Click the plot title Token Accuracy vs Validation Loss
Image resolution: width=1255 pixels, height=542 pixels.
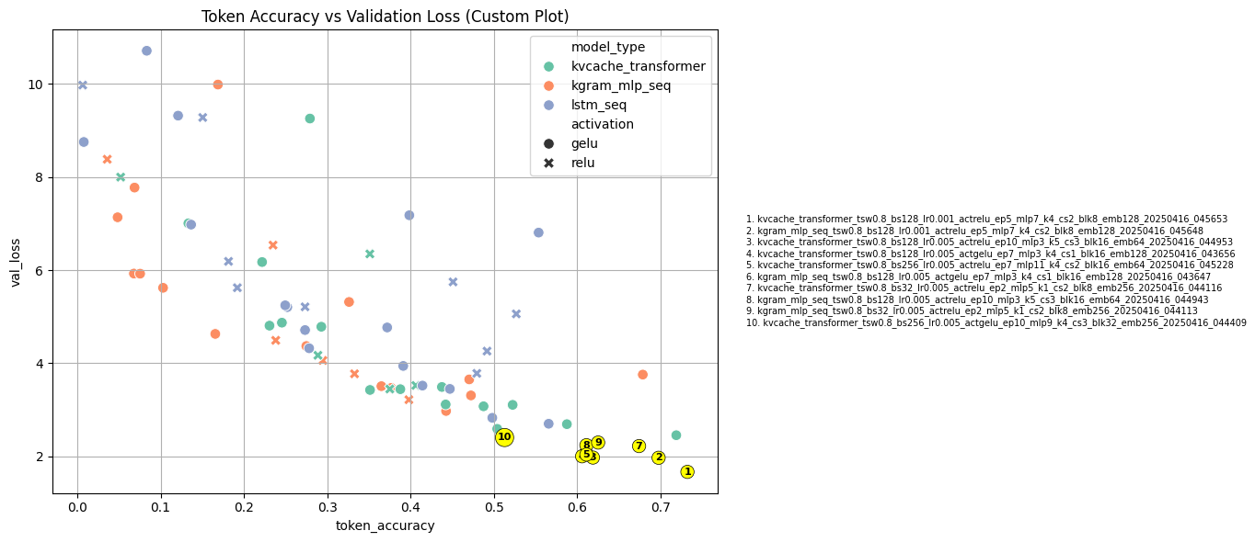[x=385, y=17]
